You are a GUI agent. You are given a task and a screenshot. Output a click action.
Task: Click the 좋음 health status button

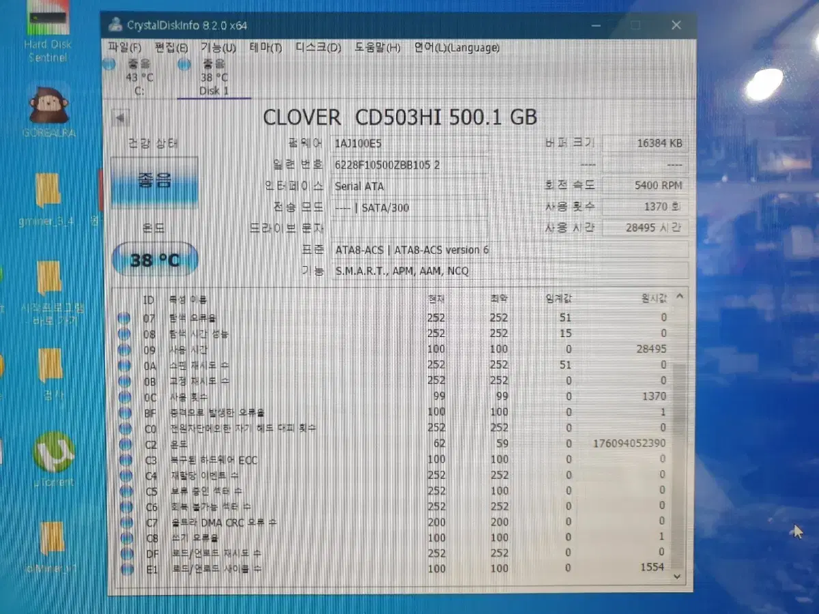coord(154,182)
